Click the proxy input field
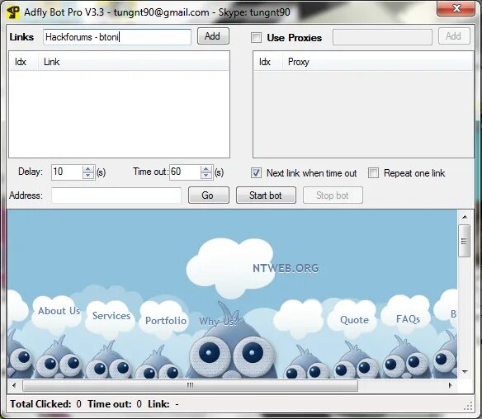Screen dimensions: 482x419 (x=382, y=37)
